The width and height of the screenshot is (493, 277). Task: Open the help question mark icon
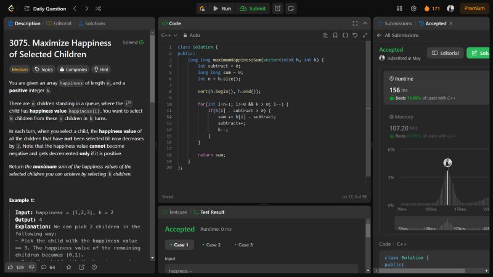coord(94,267)
